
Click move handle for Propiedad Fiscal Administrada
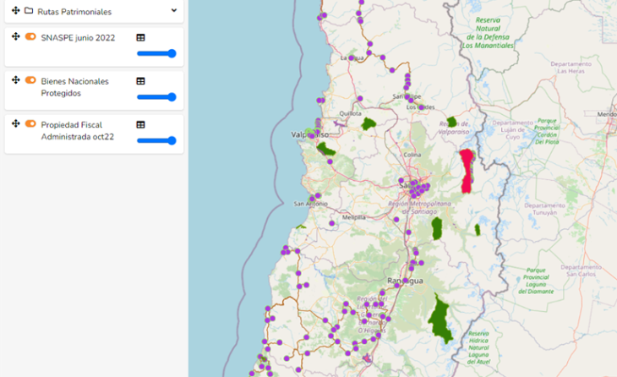point(15,123)
